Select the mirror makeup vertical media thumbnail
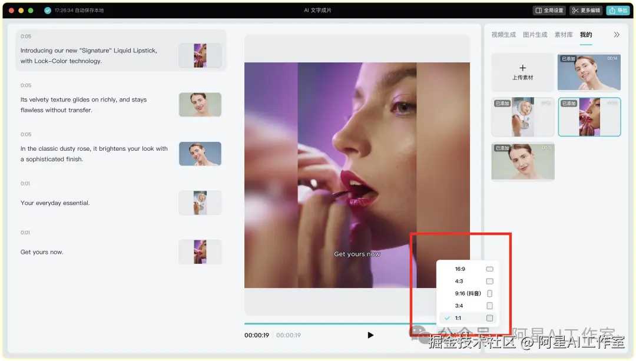Image resolution: width=636 pixels, height=361 pixels. [x=522, y=117]
